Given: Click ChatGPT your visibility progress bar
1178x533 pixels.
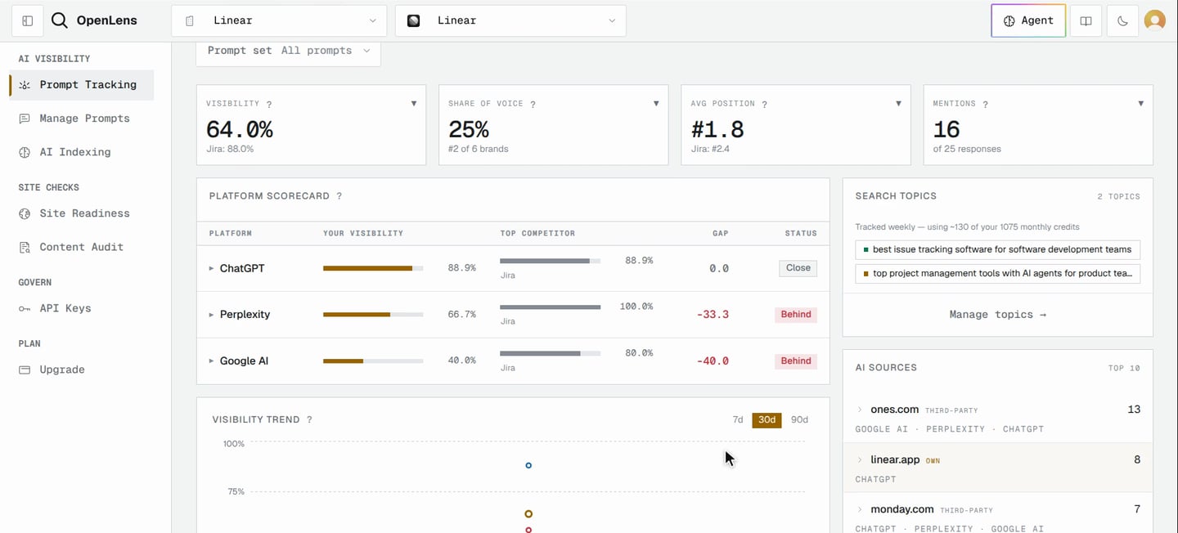Looking at the screenshot, I should click(x=373, y=268).
